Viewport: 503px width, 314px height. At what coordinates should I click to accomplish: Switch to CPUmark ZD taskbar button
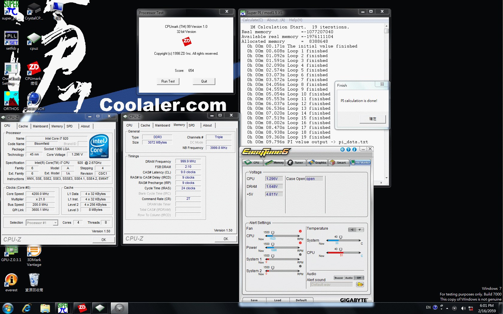[x=82, y=308]
